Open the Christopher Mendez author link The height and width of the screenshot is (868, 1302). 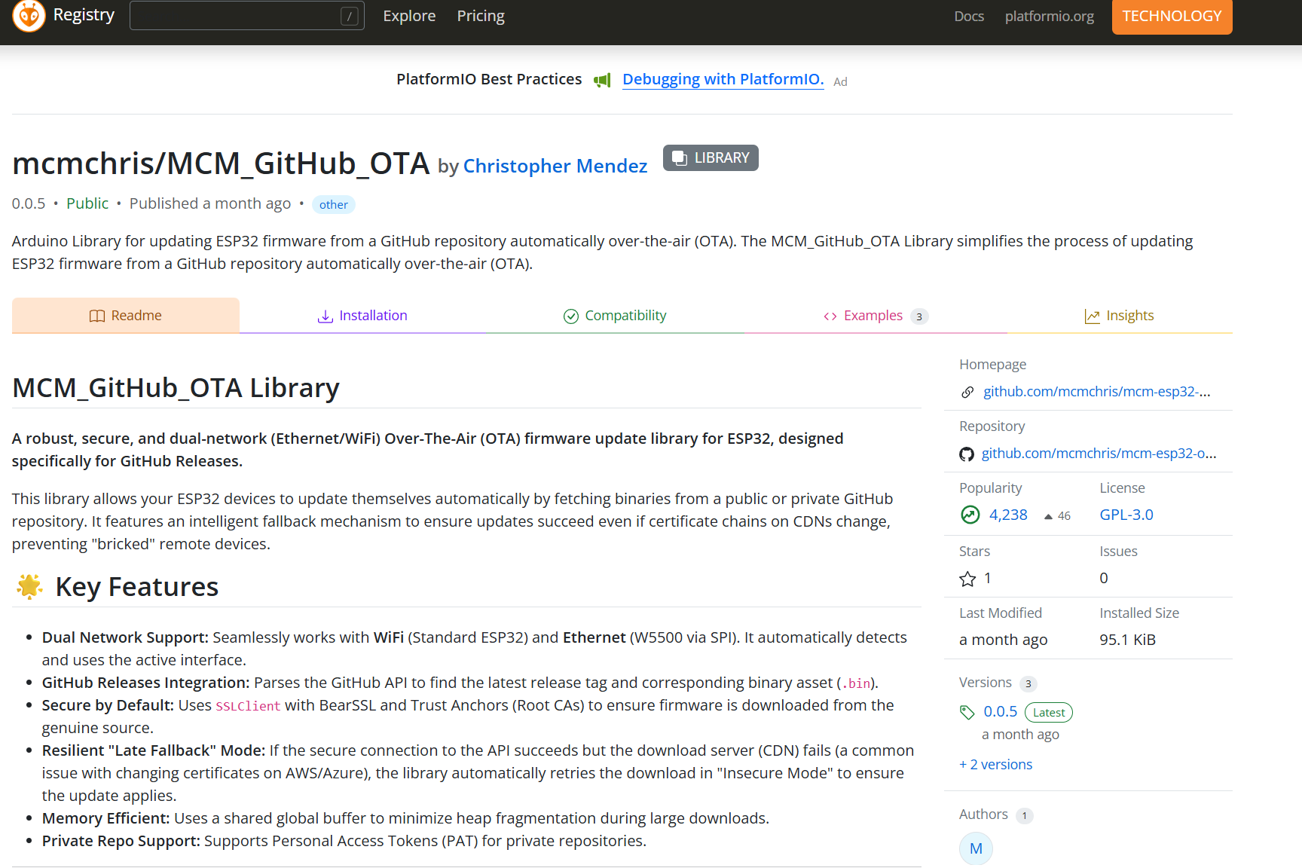click(555, 166)
